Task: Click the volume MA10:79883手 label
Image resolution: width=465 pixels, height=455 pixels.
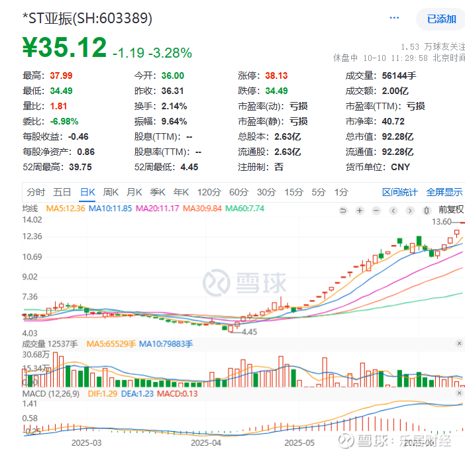Action: 166,344
